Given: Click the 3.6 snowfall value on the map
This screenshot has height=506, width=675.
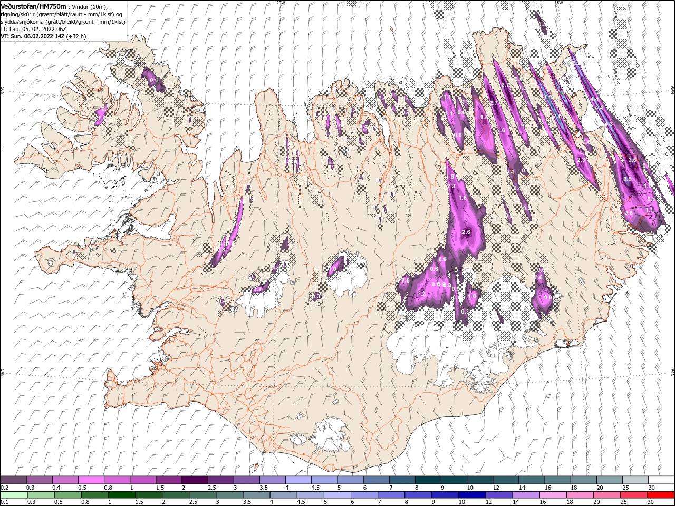Looking at the screenshot, I should coord(633,159).
